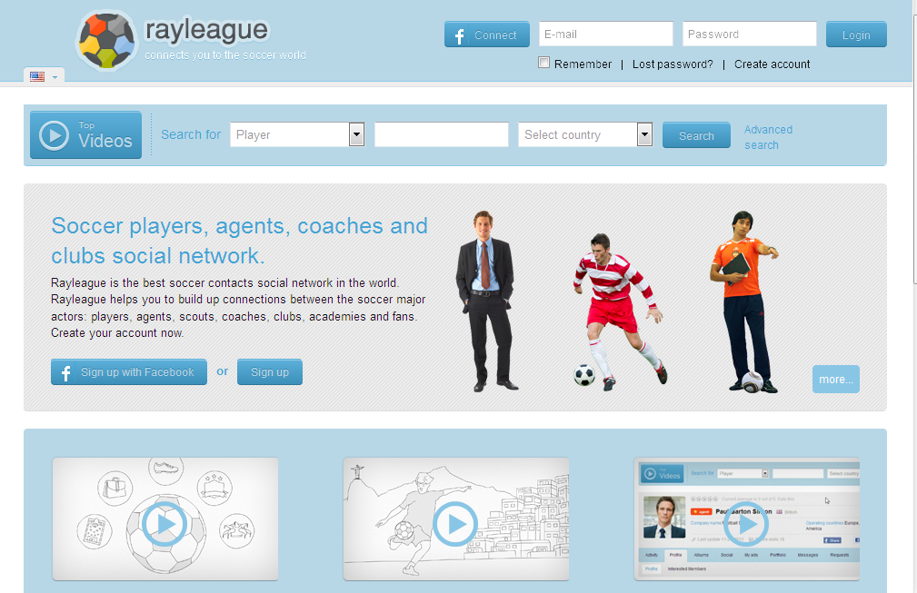917x593 pixels.
Task: Follow the Create account link
Action: click(772, 64)
